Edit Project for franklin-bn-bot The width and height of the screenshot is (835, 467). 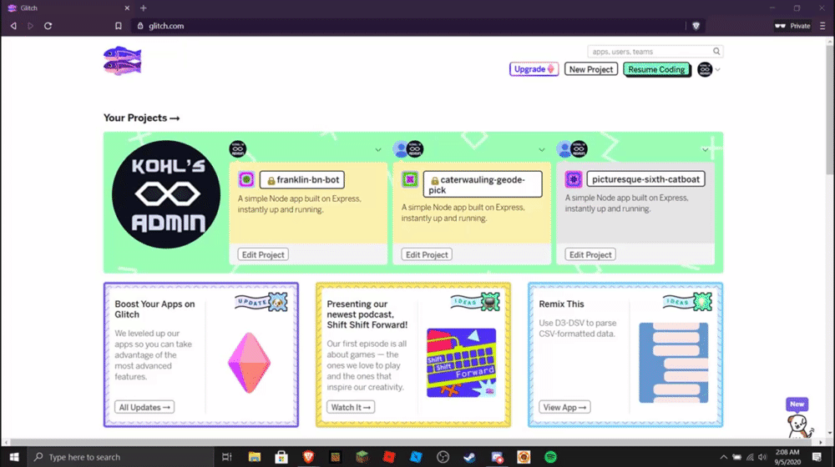263,255
